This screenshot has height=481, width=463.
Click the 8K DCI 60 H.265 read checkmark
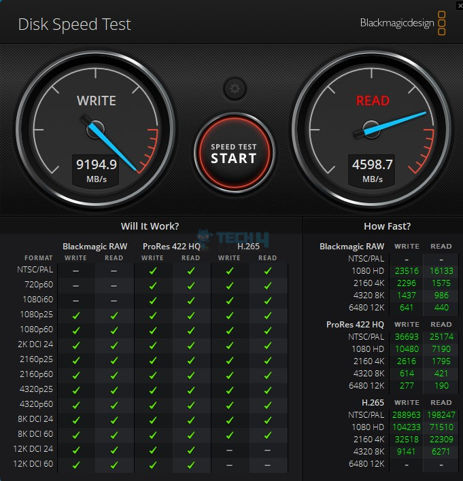click(x=268, y=435)
